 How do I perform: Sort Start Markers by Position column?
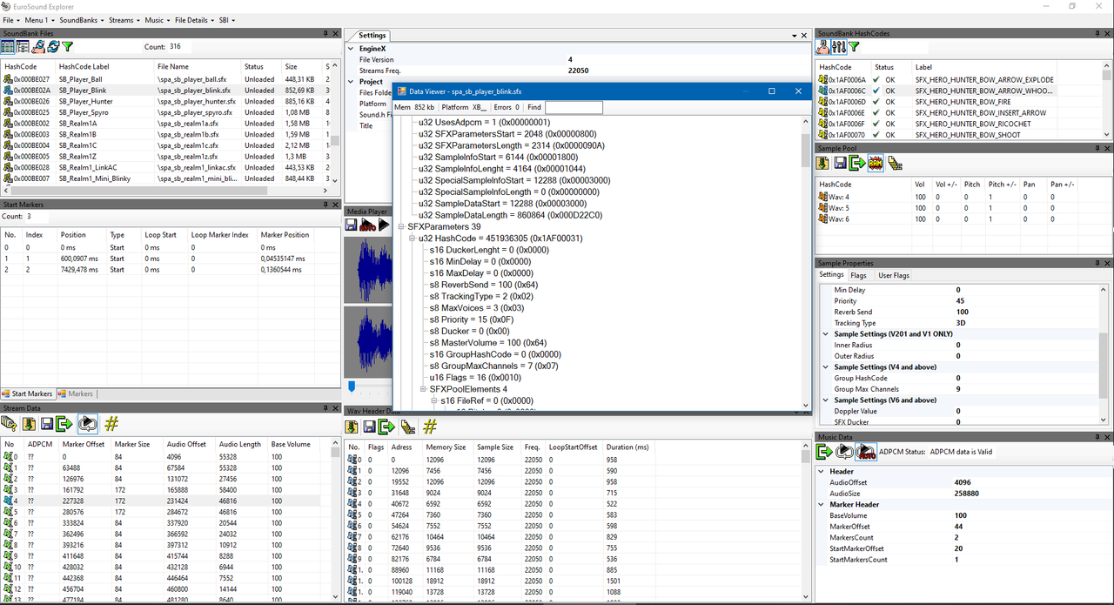pyautogui.click(x=82, y=234)
